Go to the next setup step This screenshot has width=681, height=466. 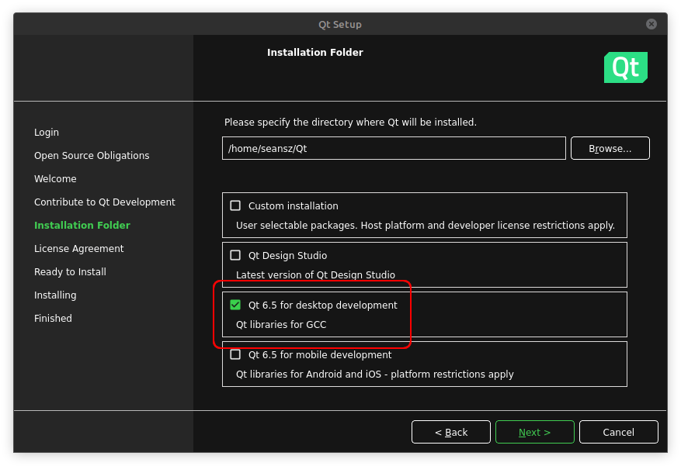click(535, 432)
